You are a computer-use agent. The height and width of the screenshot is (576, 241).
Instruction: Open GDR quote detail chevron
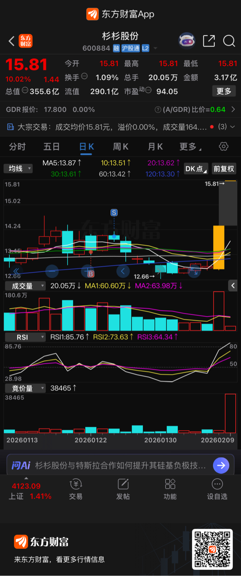click(233, 110)
